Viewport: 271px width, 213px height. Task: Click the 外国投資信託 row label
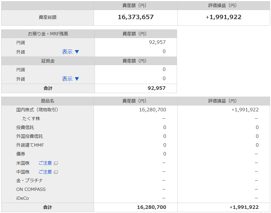click(30, 136)
